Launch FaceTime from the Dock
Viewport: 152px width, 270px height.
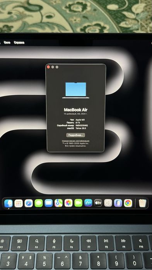[x=79, y=203]
